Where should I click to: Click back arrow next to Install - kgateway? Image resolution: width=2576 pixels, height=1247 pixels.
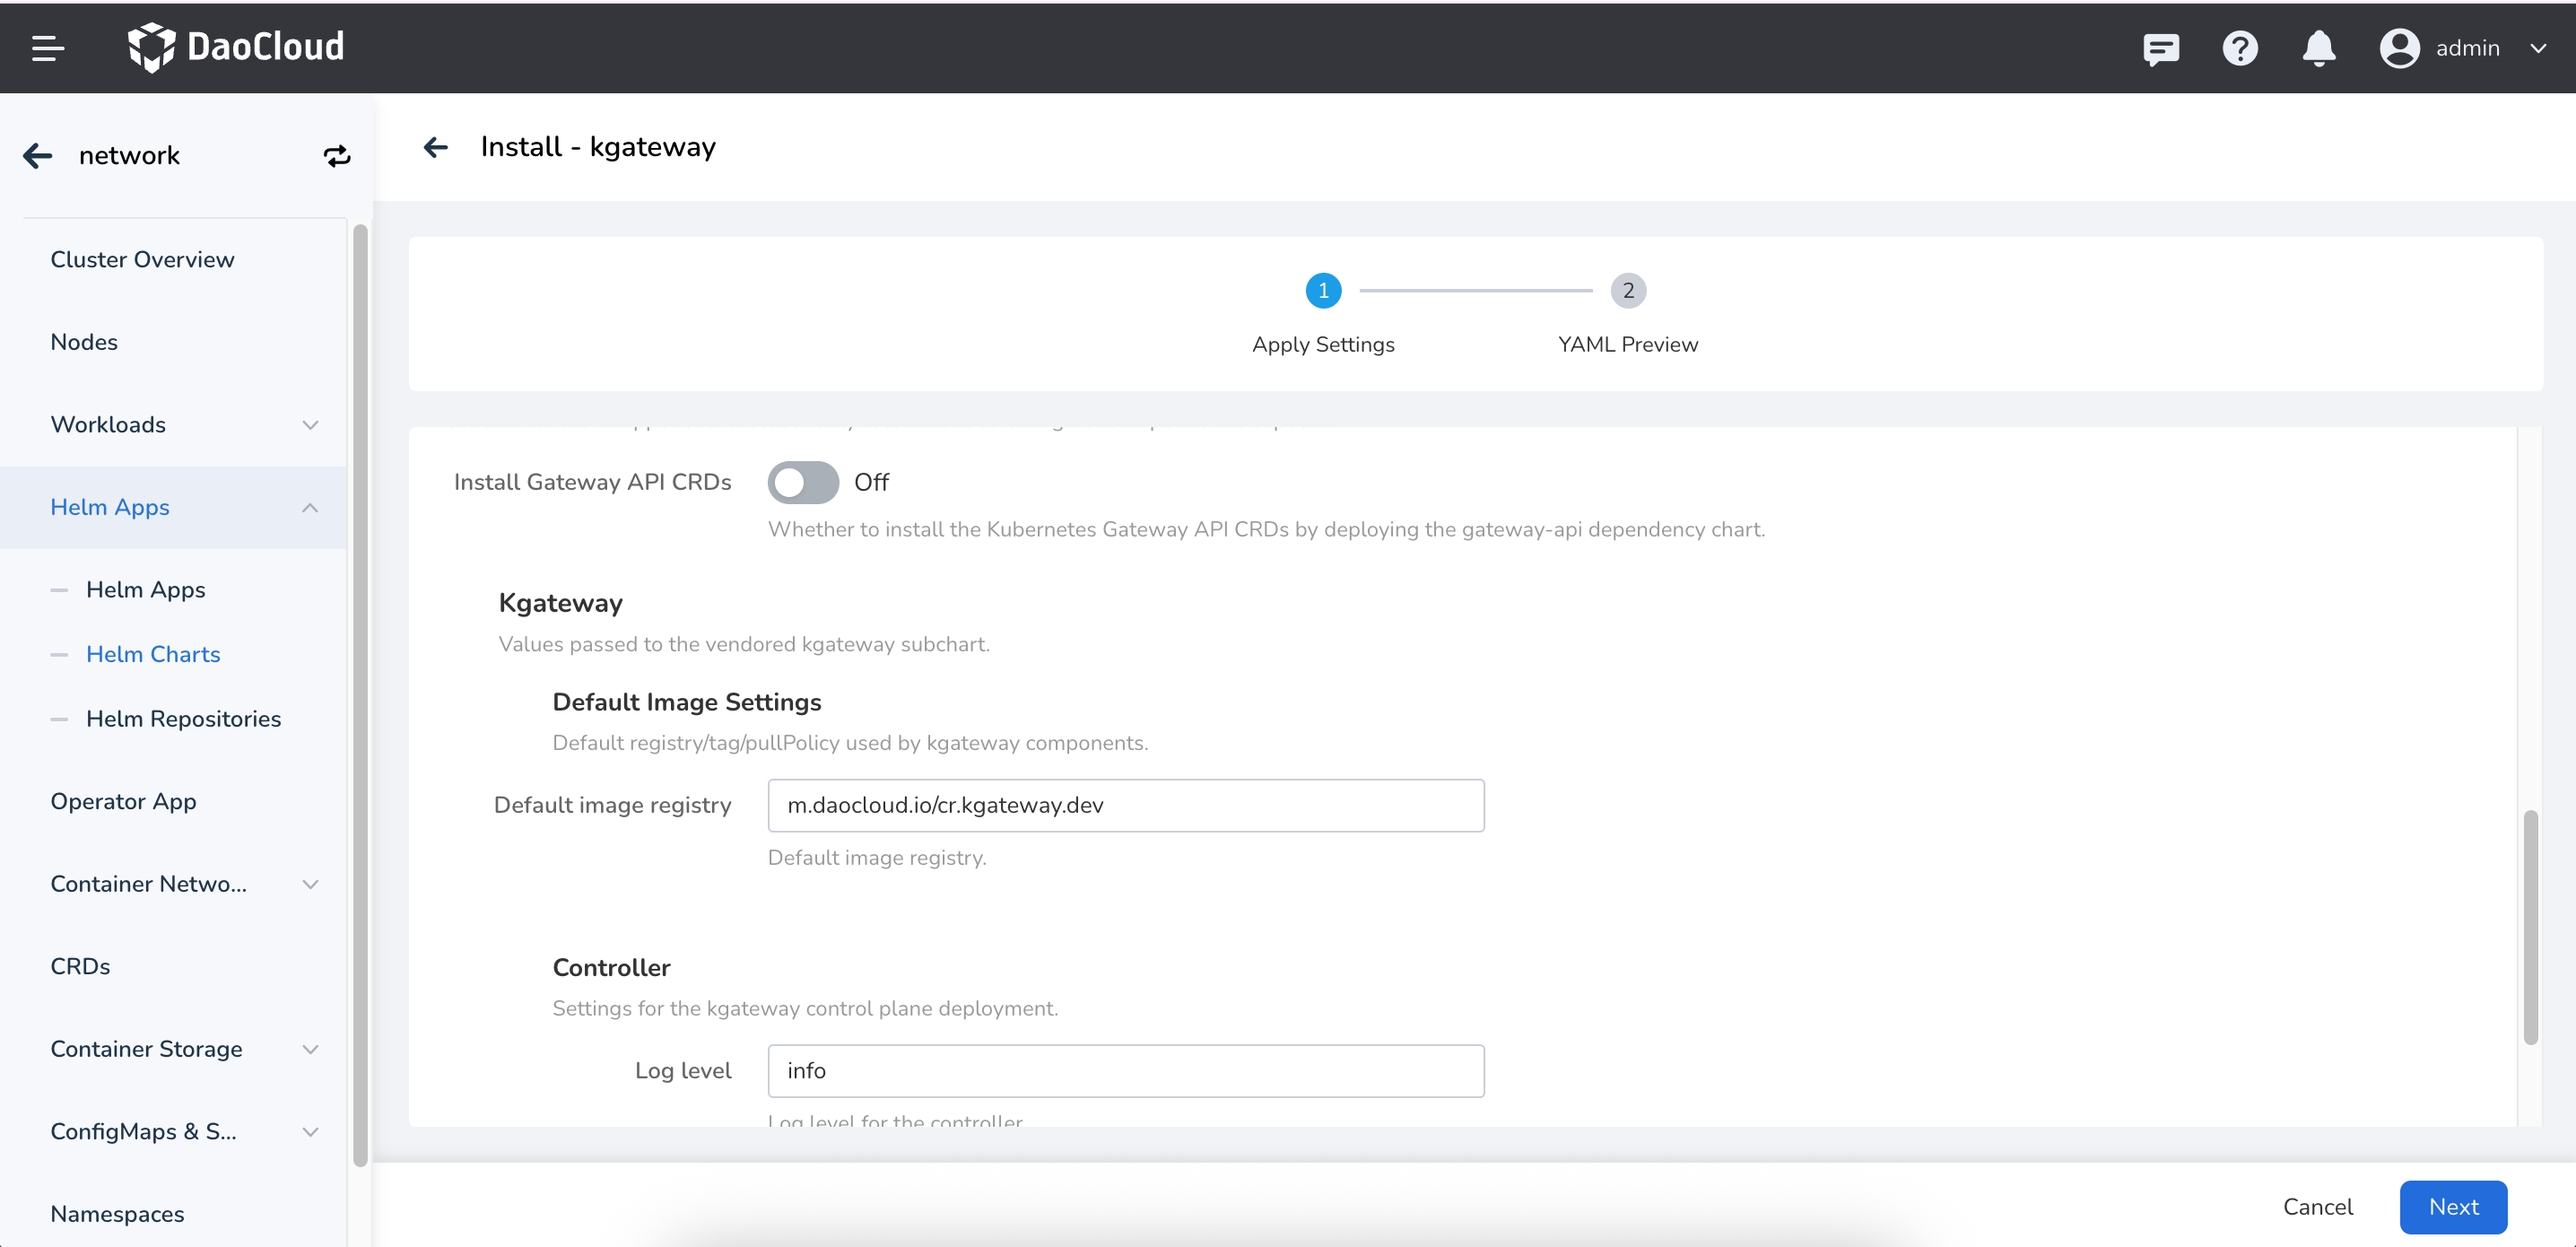pos(435,147)
